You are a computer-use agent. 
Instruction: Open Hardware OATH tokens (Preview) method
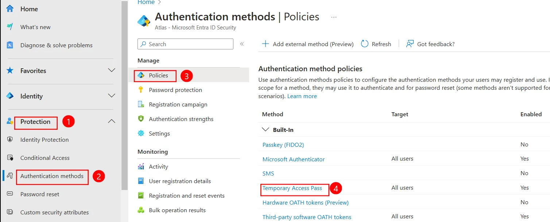306,202
